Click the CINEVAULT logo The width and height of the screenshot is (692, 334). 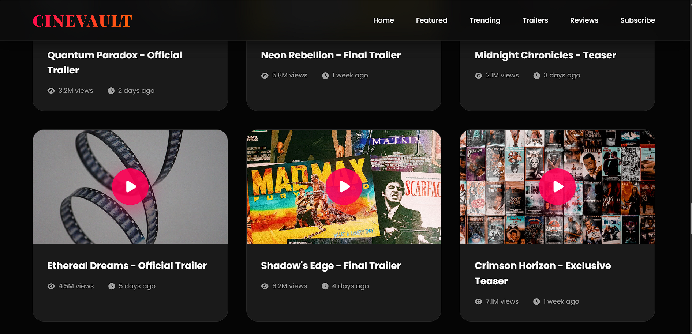pyautogui.click(x=82, y=21)
